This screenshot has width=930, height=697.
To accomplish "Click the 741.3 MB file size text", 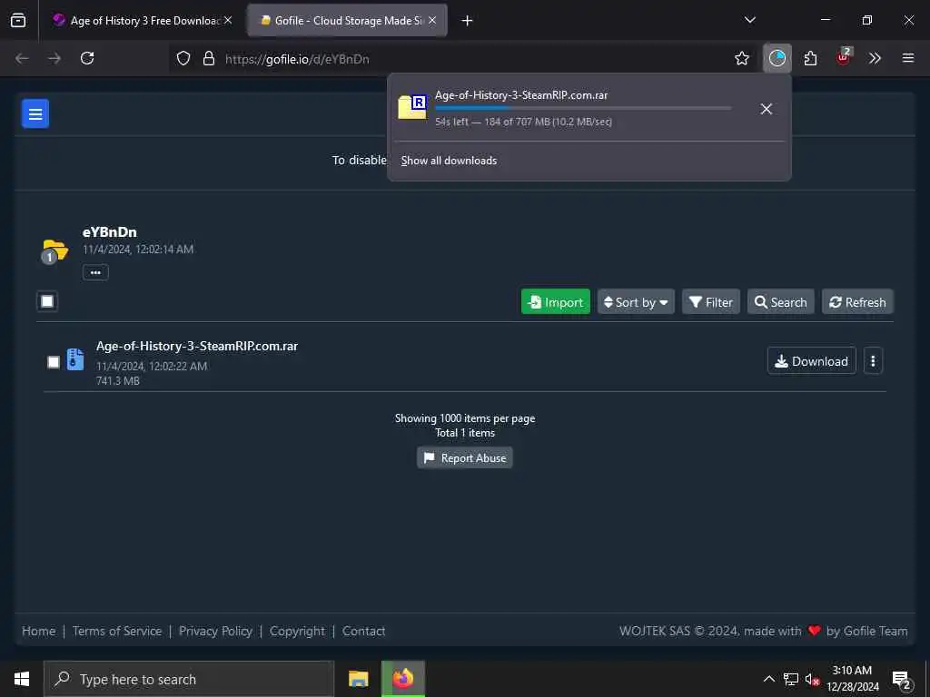I will tap(118, 381).
